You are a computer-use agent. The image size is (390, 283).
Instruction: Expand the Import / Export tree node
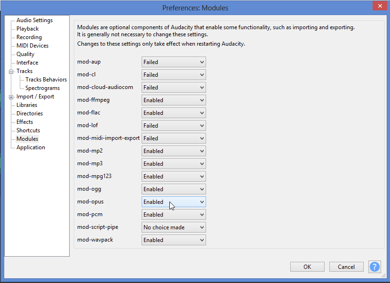pos(11,97)
